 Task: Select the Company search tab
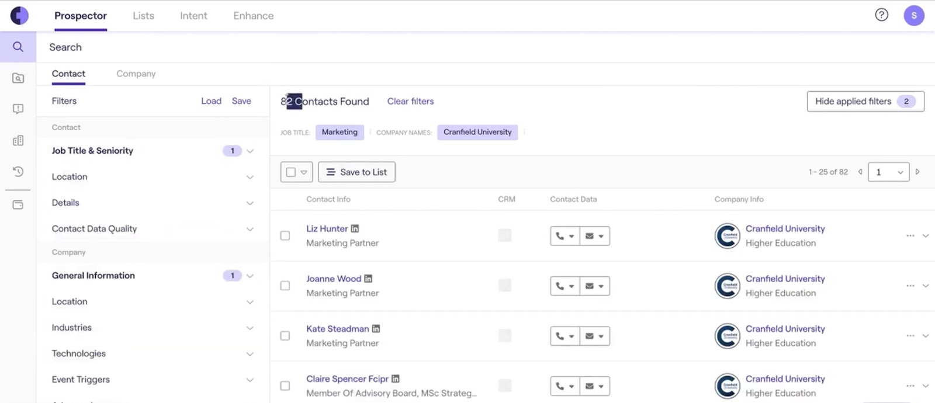[x=136, y=74]
